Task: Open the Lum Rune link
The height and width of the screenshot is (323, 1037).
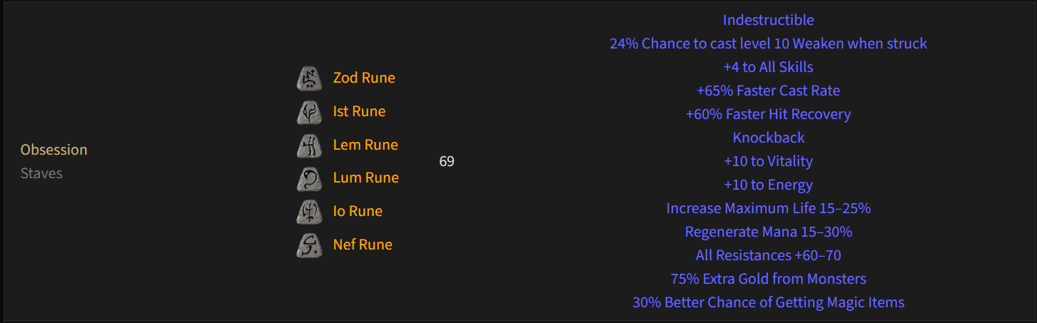Action: (366, 178)
